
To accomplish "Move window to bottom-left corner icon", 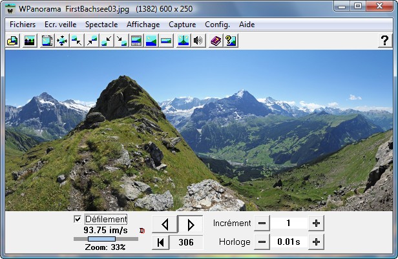I will [x=107, y=41].
